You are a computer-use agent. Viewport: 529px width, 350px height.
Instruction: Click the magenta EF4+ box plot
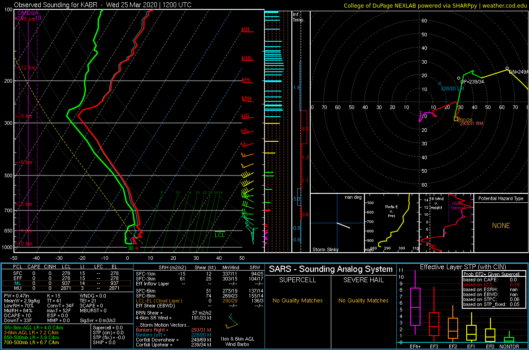click(x=415, y=302)
